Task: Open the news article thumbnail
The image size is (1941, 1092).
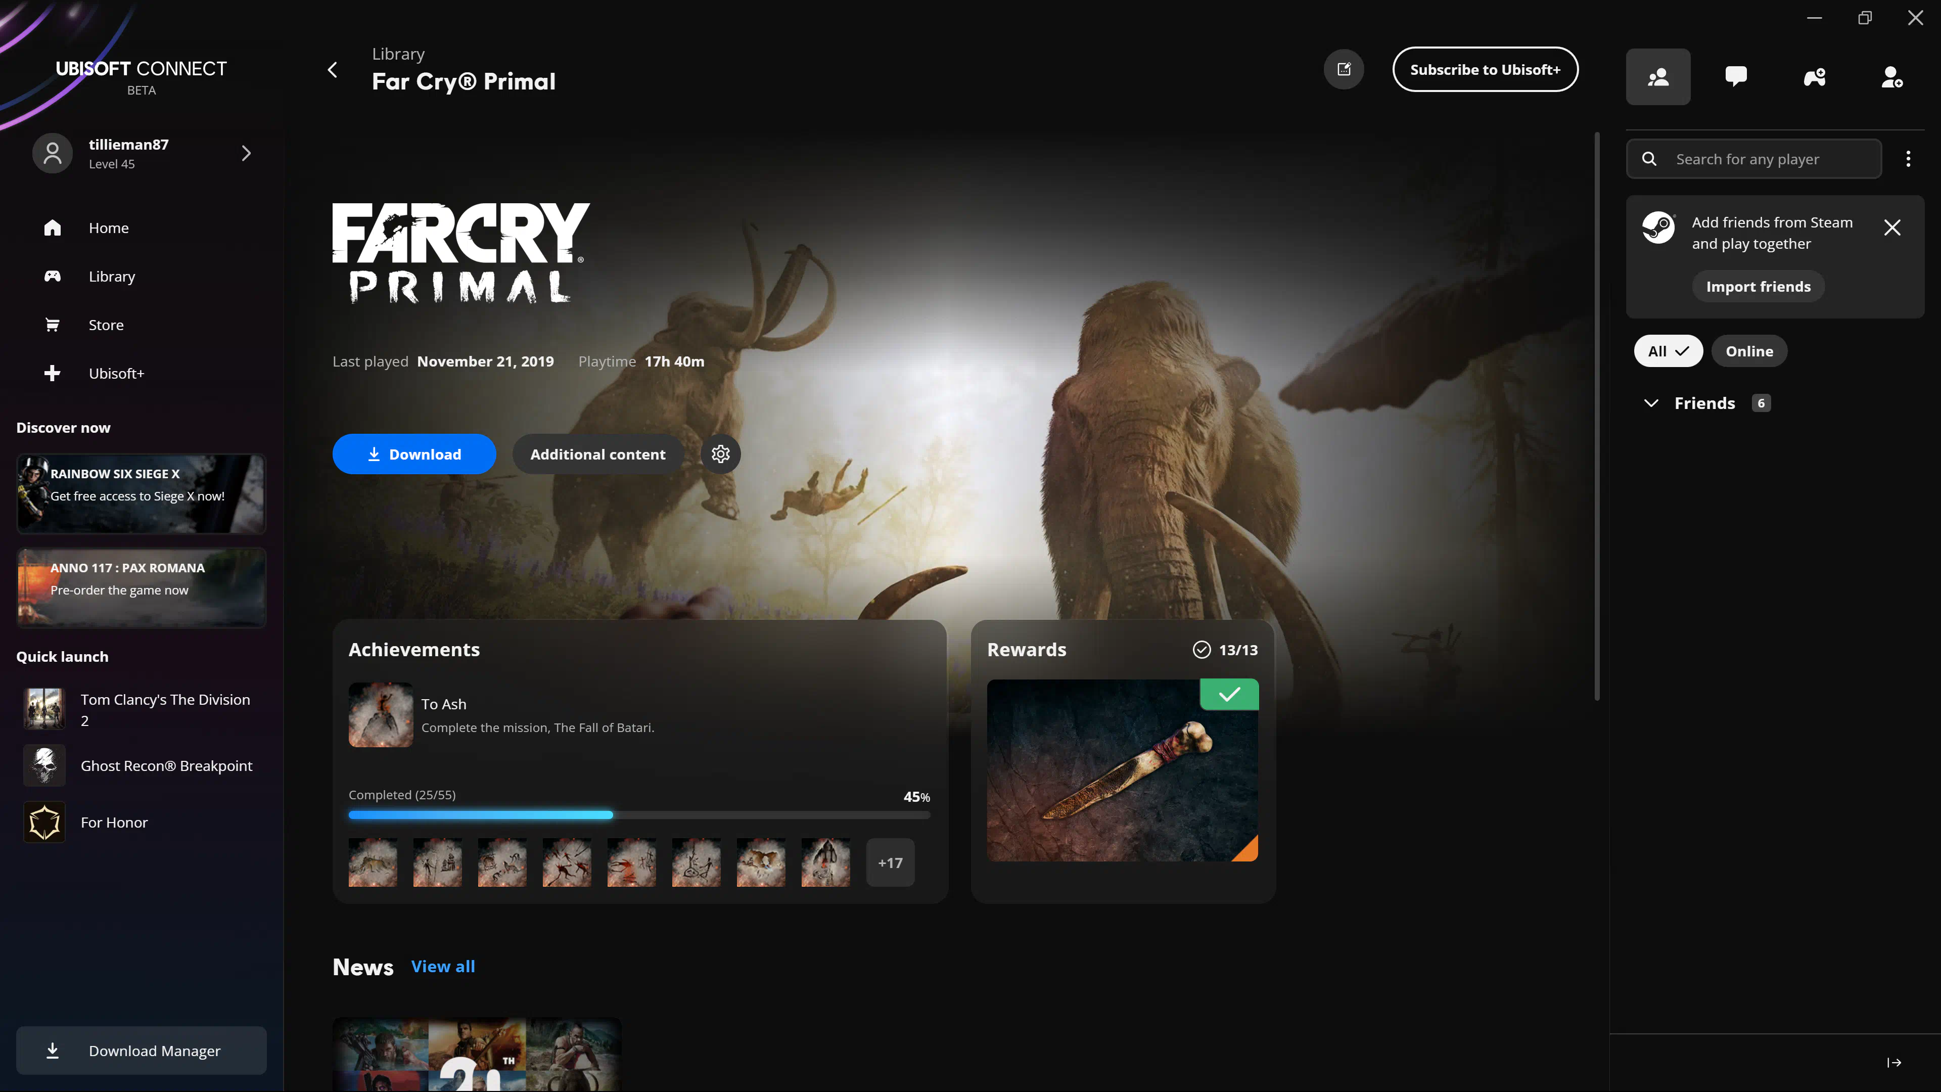Action: tap(477, 1054)
